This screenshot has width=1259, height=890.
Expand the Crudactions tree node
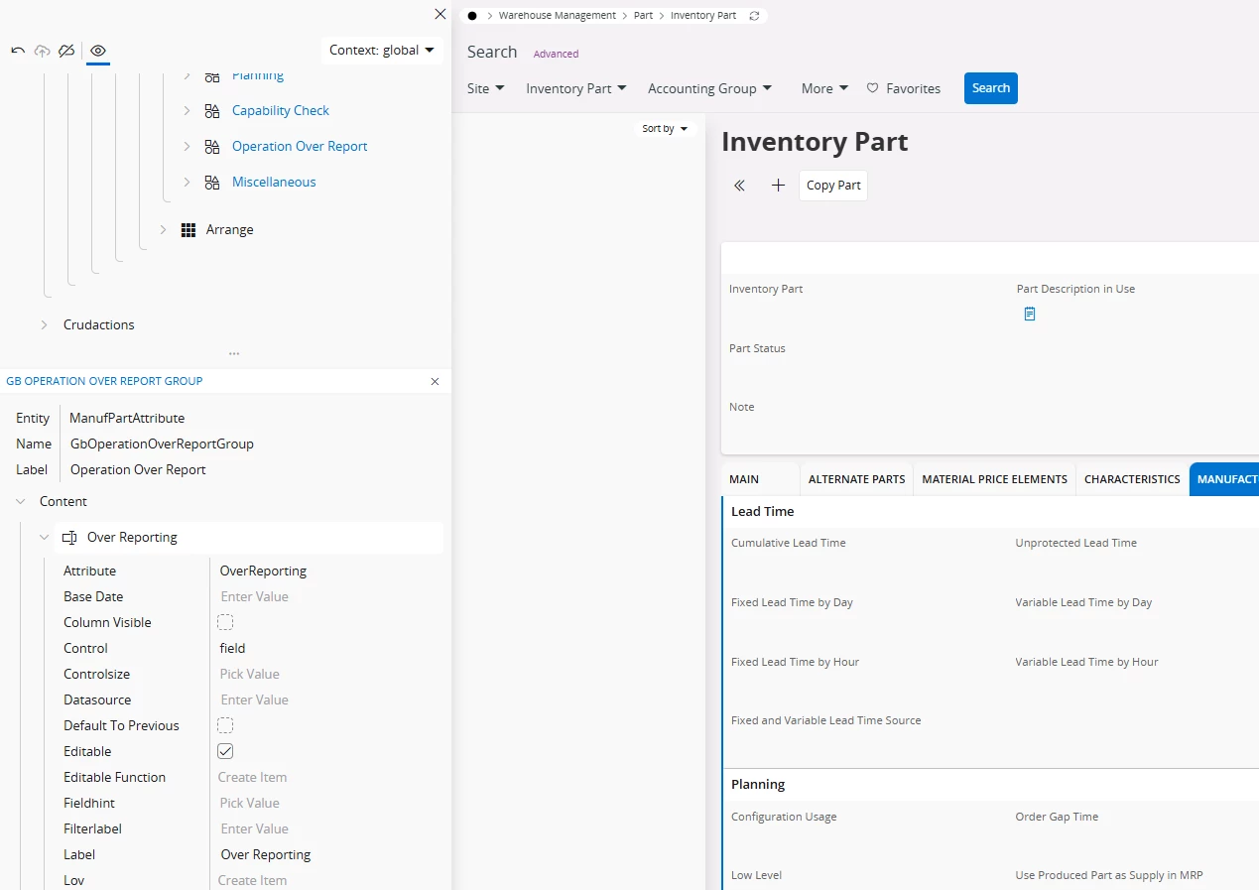44,324
